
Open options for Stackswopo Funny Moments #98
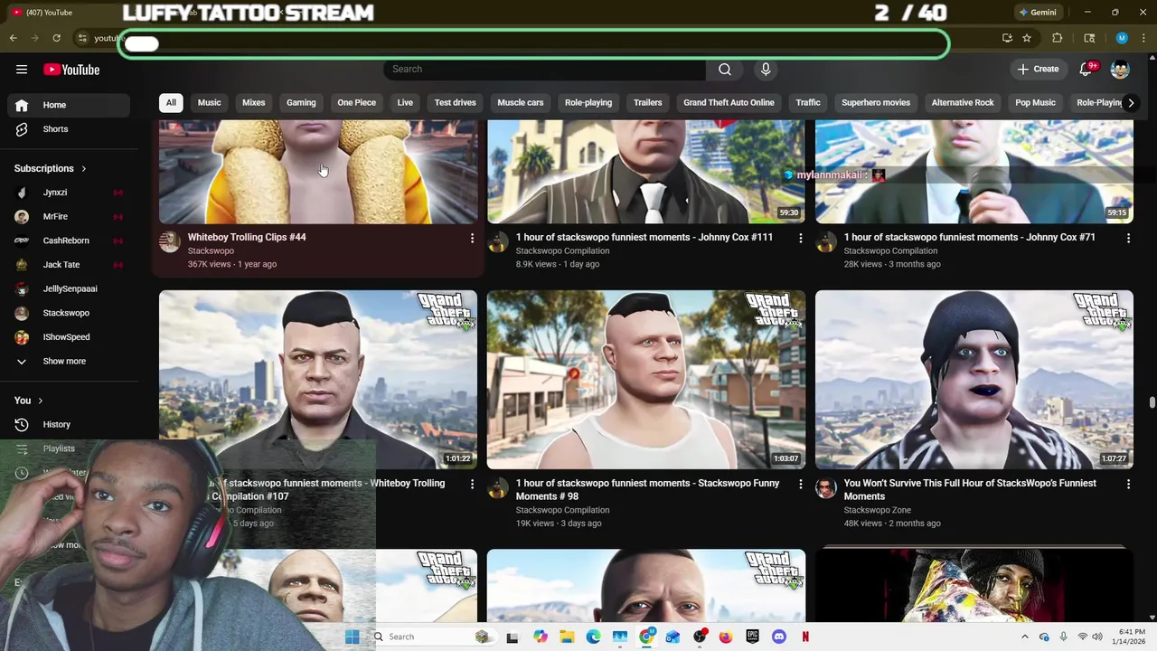(800, 484)
